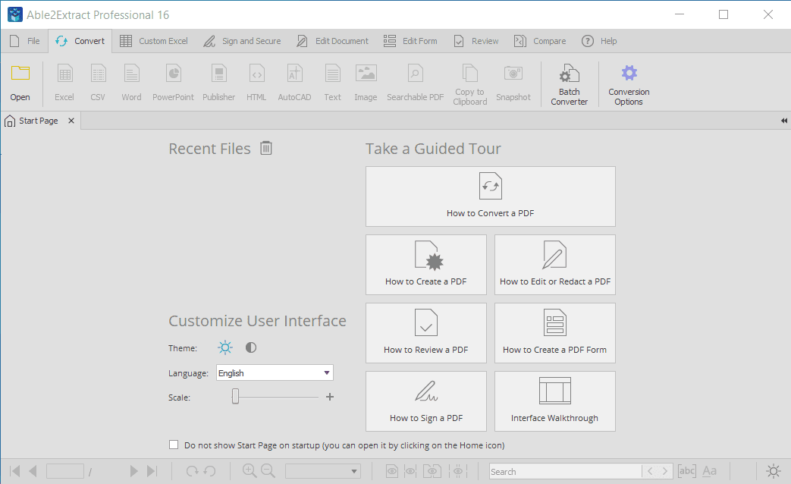This screenshot has width=791, height=484.
Task: Open the Sign and Secure tab
Action: pos(242,42)
